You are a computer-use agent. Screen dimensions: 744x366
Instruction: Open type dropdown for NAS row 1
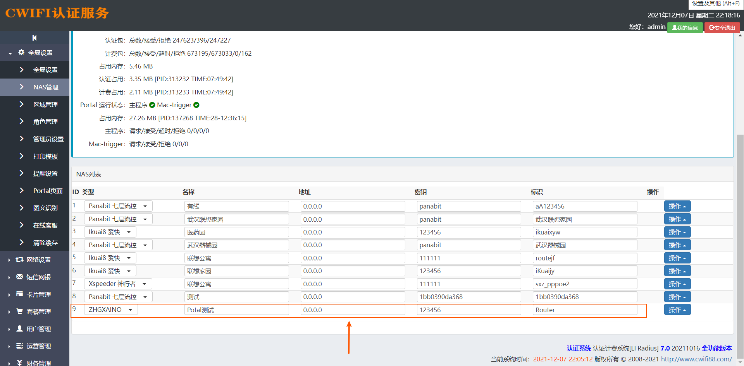[118, 206]
